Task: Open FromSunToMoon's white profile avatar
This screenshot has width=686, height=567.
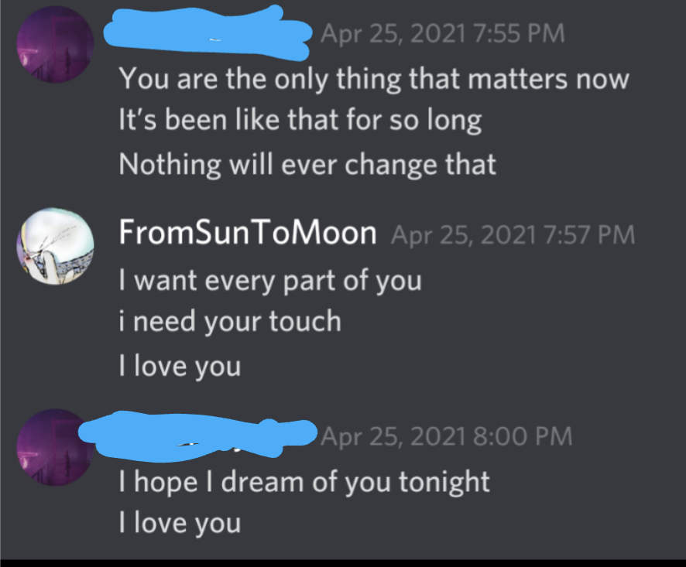Action: [x=55, y=246]
